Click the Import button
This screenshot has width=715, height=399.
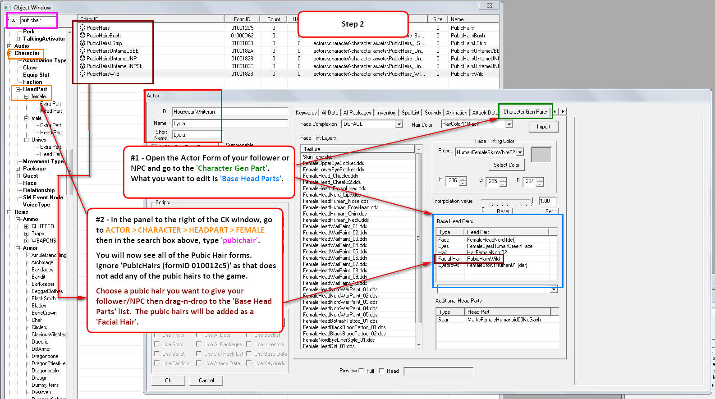[x=543, y=127]
